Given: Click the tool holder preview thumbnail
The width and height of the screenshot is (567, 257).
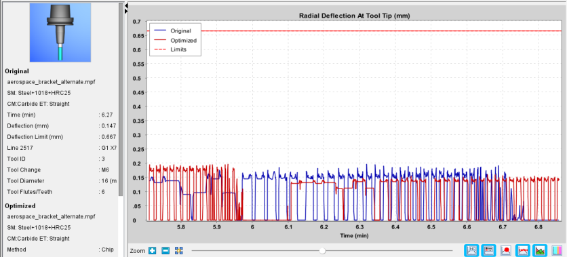Looking at the screenshot, I should (x=60, y=33).
